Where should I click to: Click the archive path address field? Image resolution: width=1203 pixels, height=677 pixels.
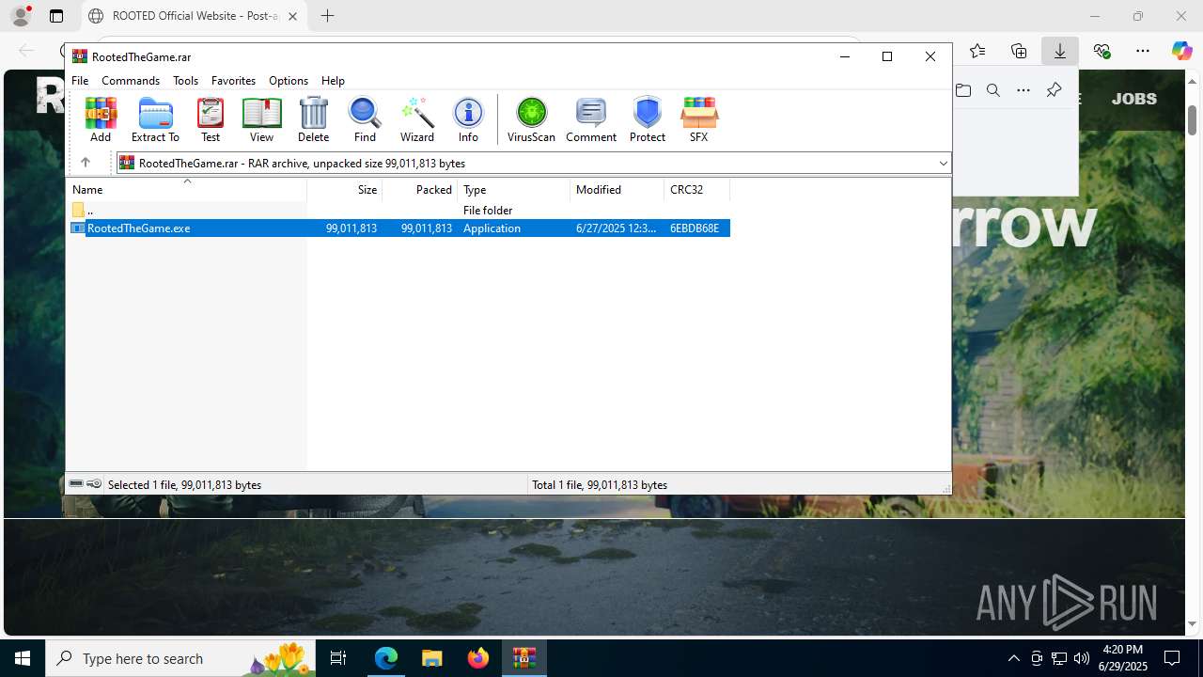pos(533,164)
